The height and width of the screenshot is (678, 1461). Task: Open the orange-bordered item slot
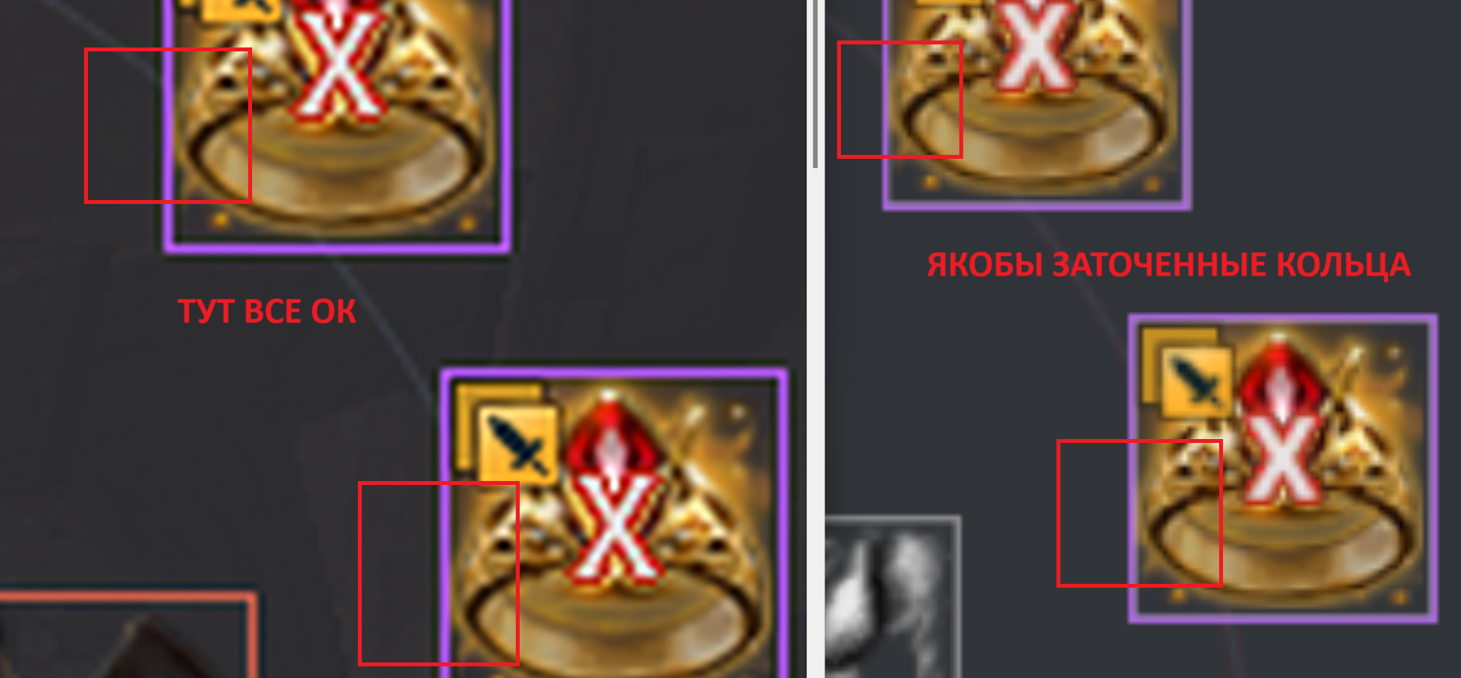[128, 634]
